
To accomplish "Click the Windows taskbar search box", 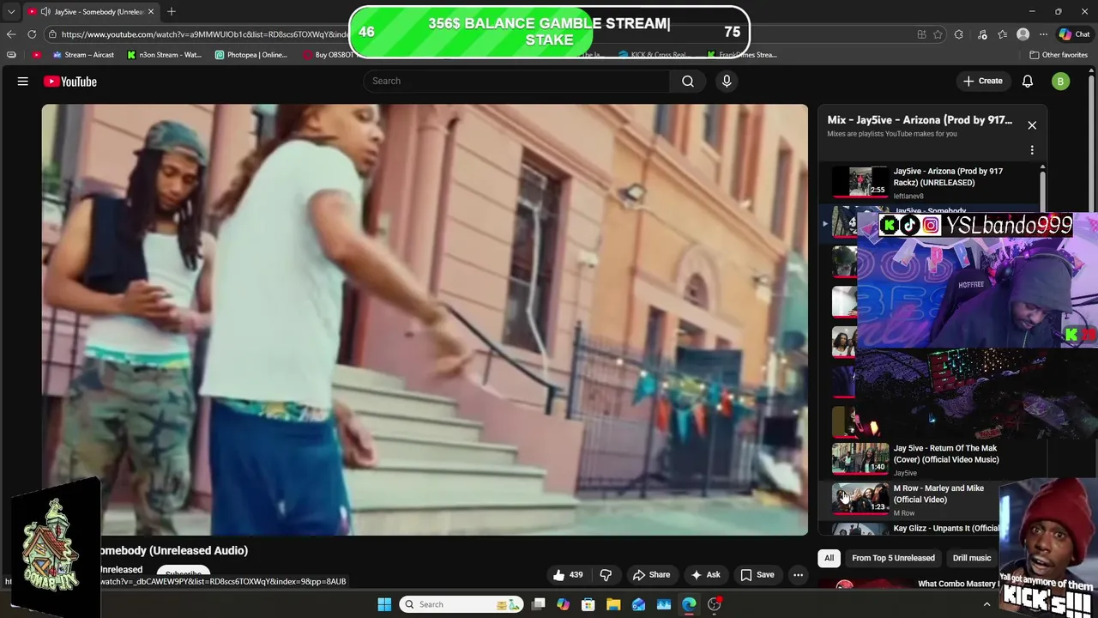I will coord(462,604).
